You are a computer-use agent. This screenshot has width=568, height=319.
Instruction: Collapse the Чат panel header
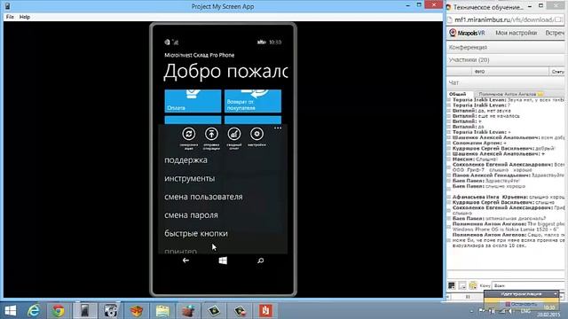coord(506,82)
